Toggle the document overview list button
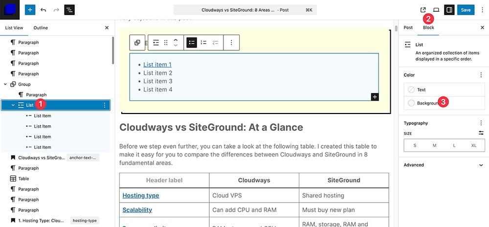 click(x=69, y=10)
